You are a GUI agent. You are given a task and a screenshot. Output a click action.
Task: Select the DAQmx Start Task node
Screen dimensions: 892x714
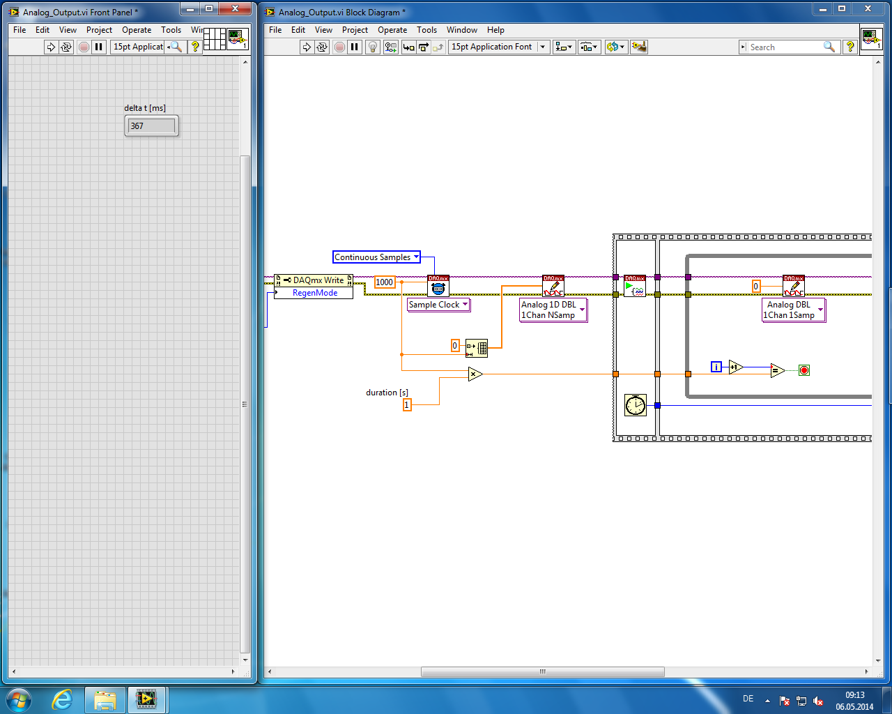[634, 286]
